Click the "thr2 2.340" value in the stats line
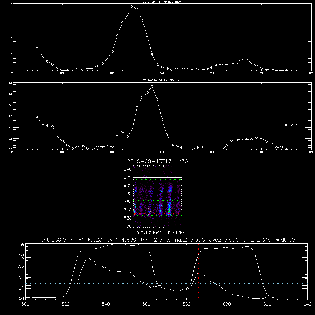Viewport: 315px width, 315px height. 258,240
